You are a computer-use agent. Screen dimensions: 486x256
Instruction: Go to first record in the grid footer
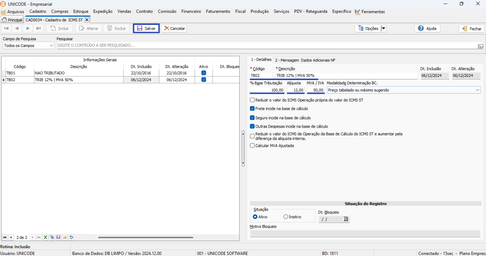5,238
